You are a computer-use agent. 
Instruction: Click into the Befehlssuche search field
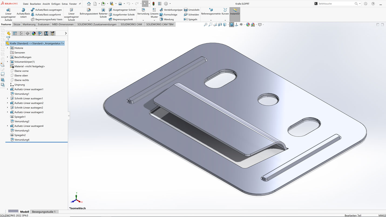(336, 4)
